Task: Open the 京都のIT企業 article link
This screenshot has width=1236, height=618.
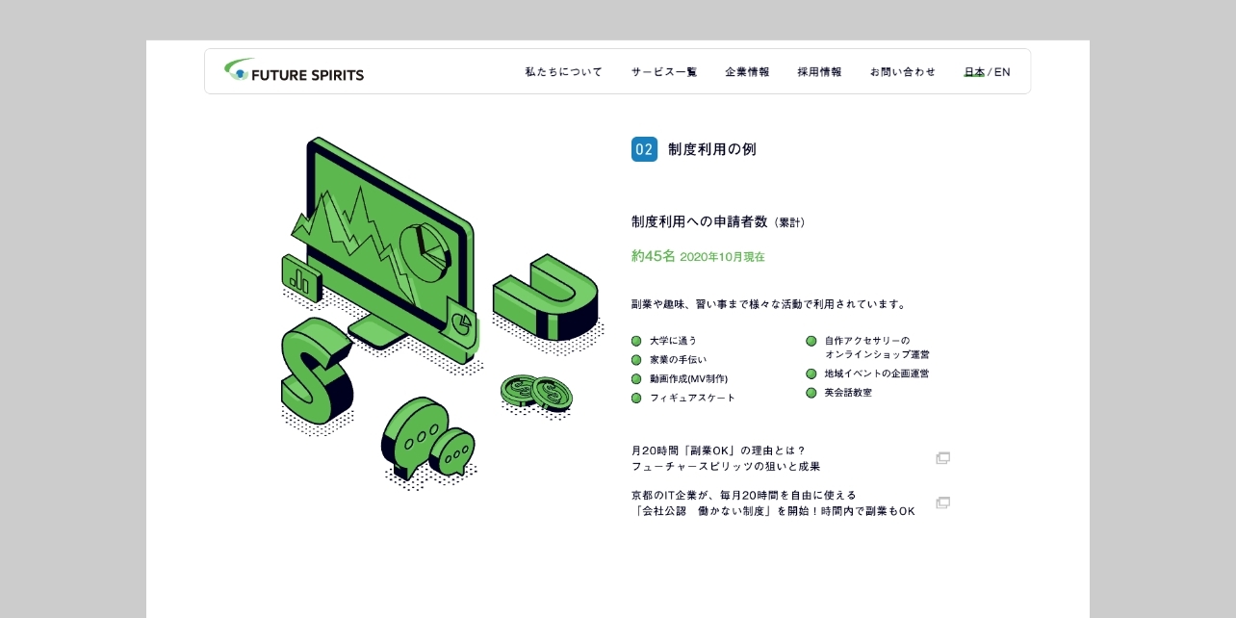Action: click(x=773, y=502)
